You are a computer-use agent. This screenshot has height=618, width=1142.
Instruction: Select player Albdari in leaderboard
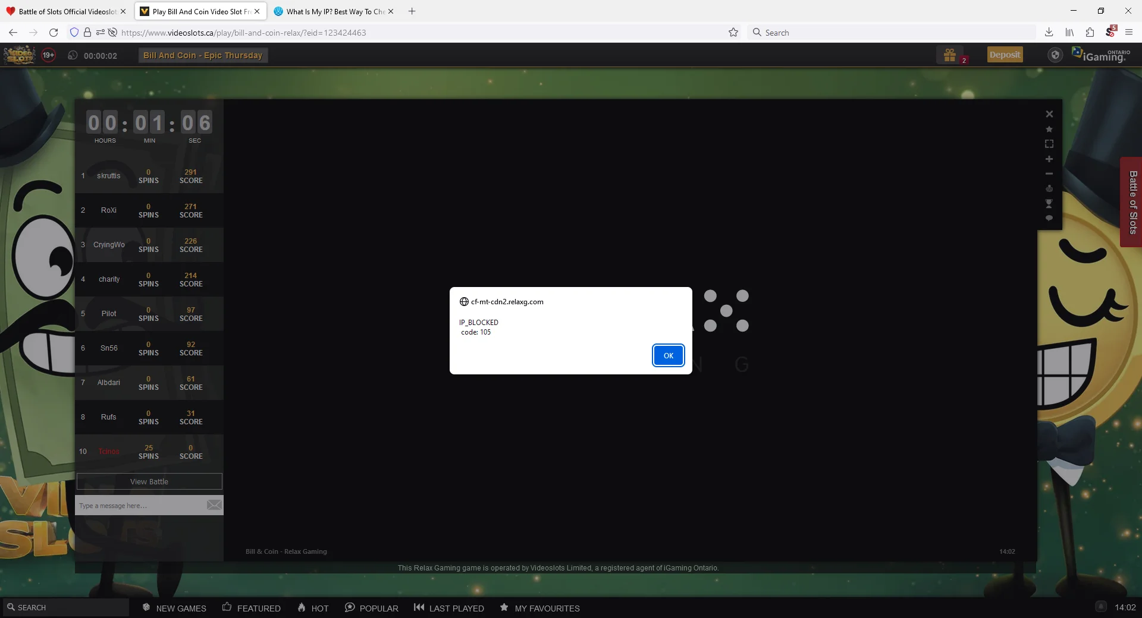(x=109, y=383)
